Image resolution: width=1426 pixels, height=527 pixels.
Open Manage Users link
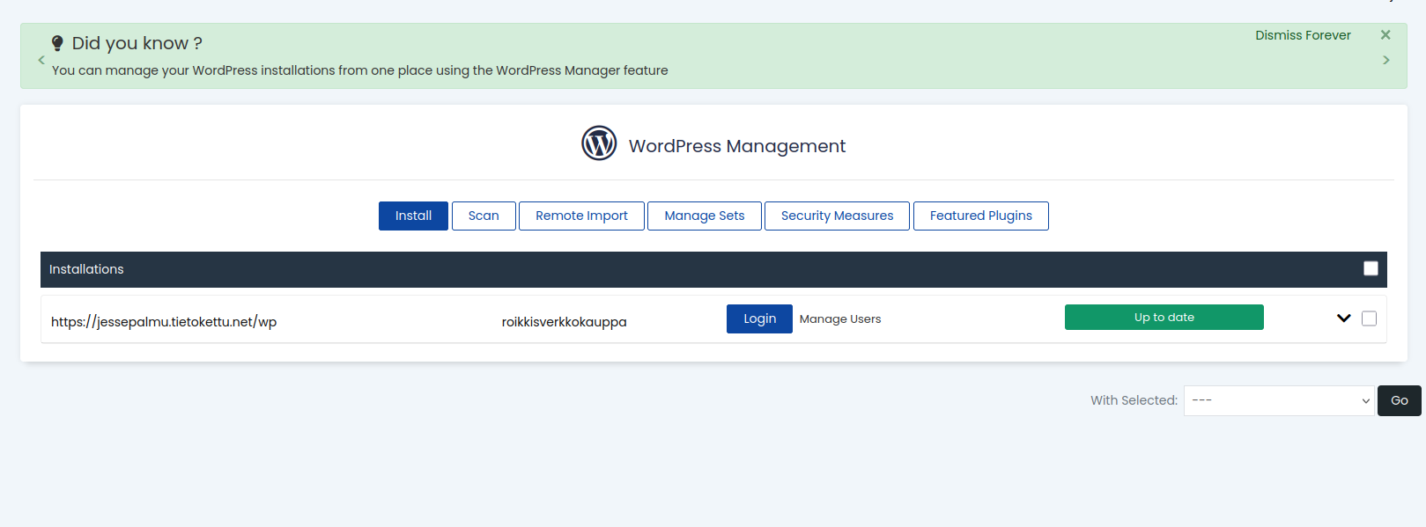(x=840, y=319)
